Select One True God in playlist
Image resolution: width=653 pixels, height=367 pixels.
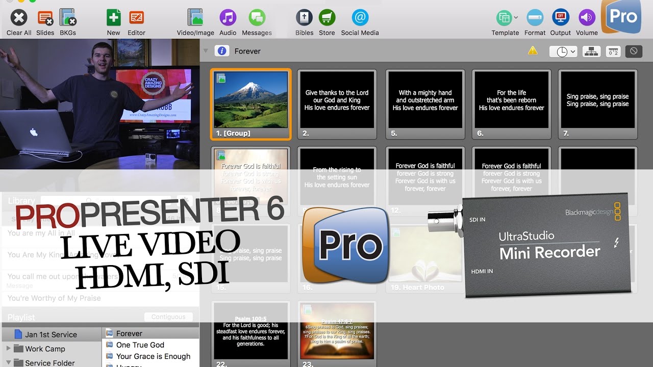point(140,345)
